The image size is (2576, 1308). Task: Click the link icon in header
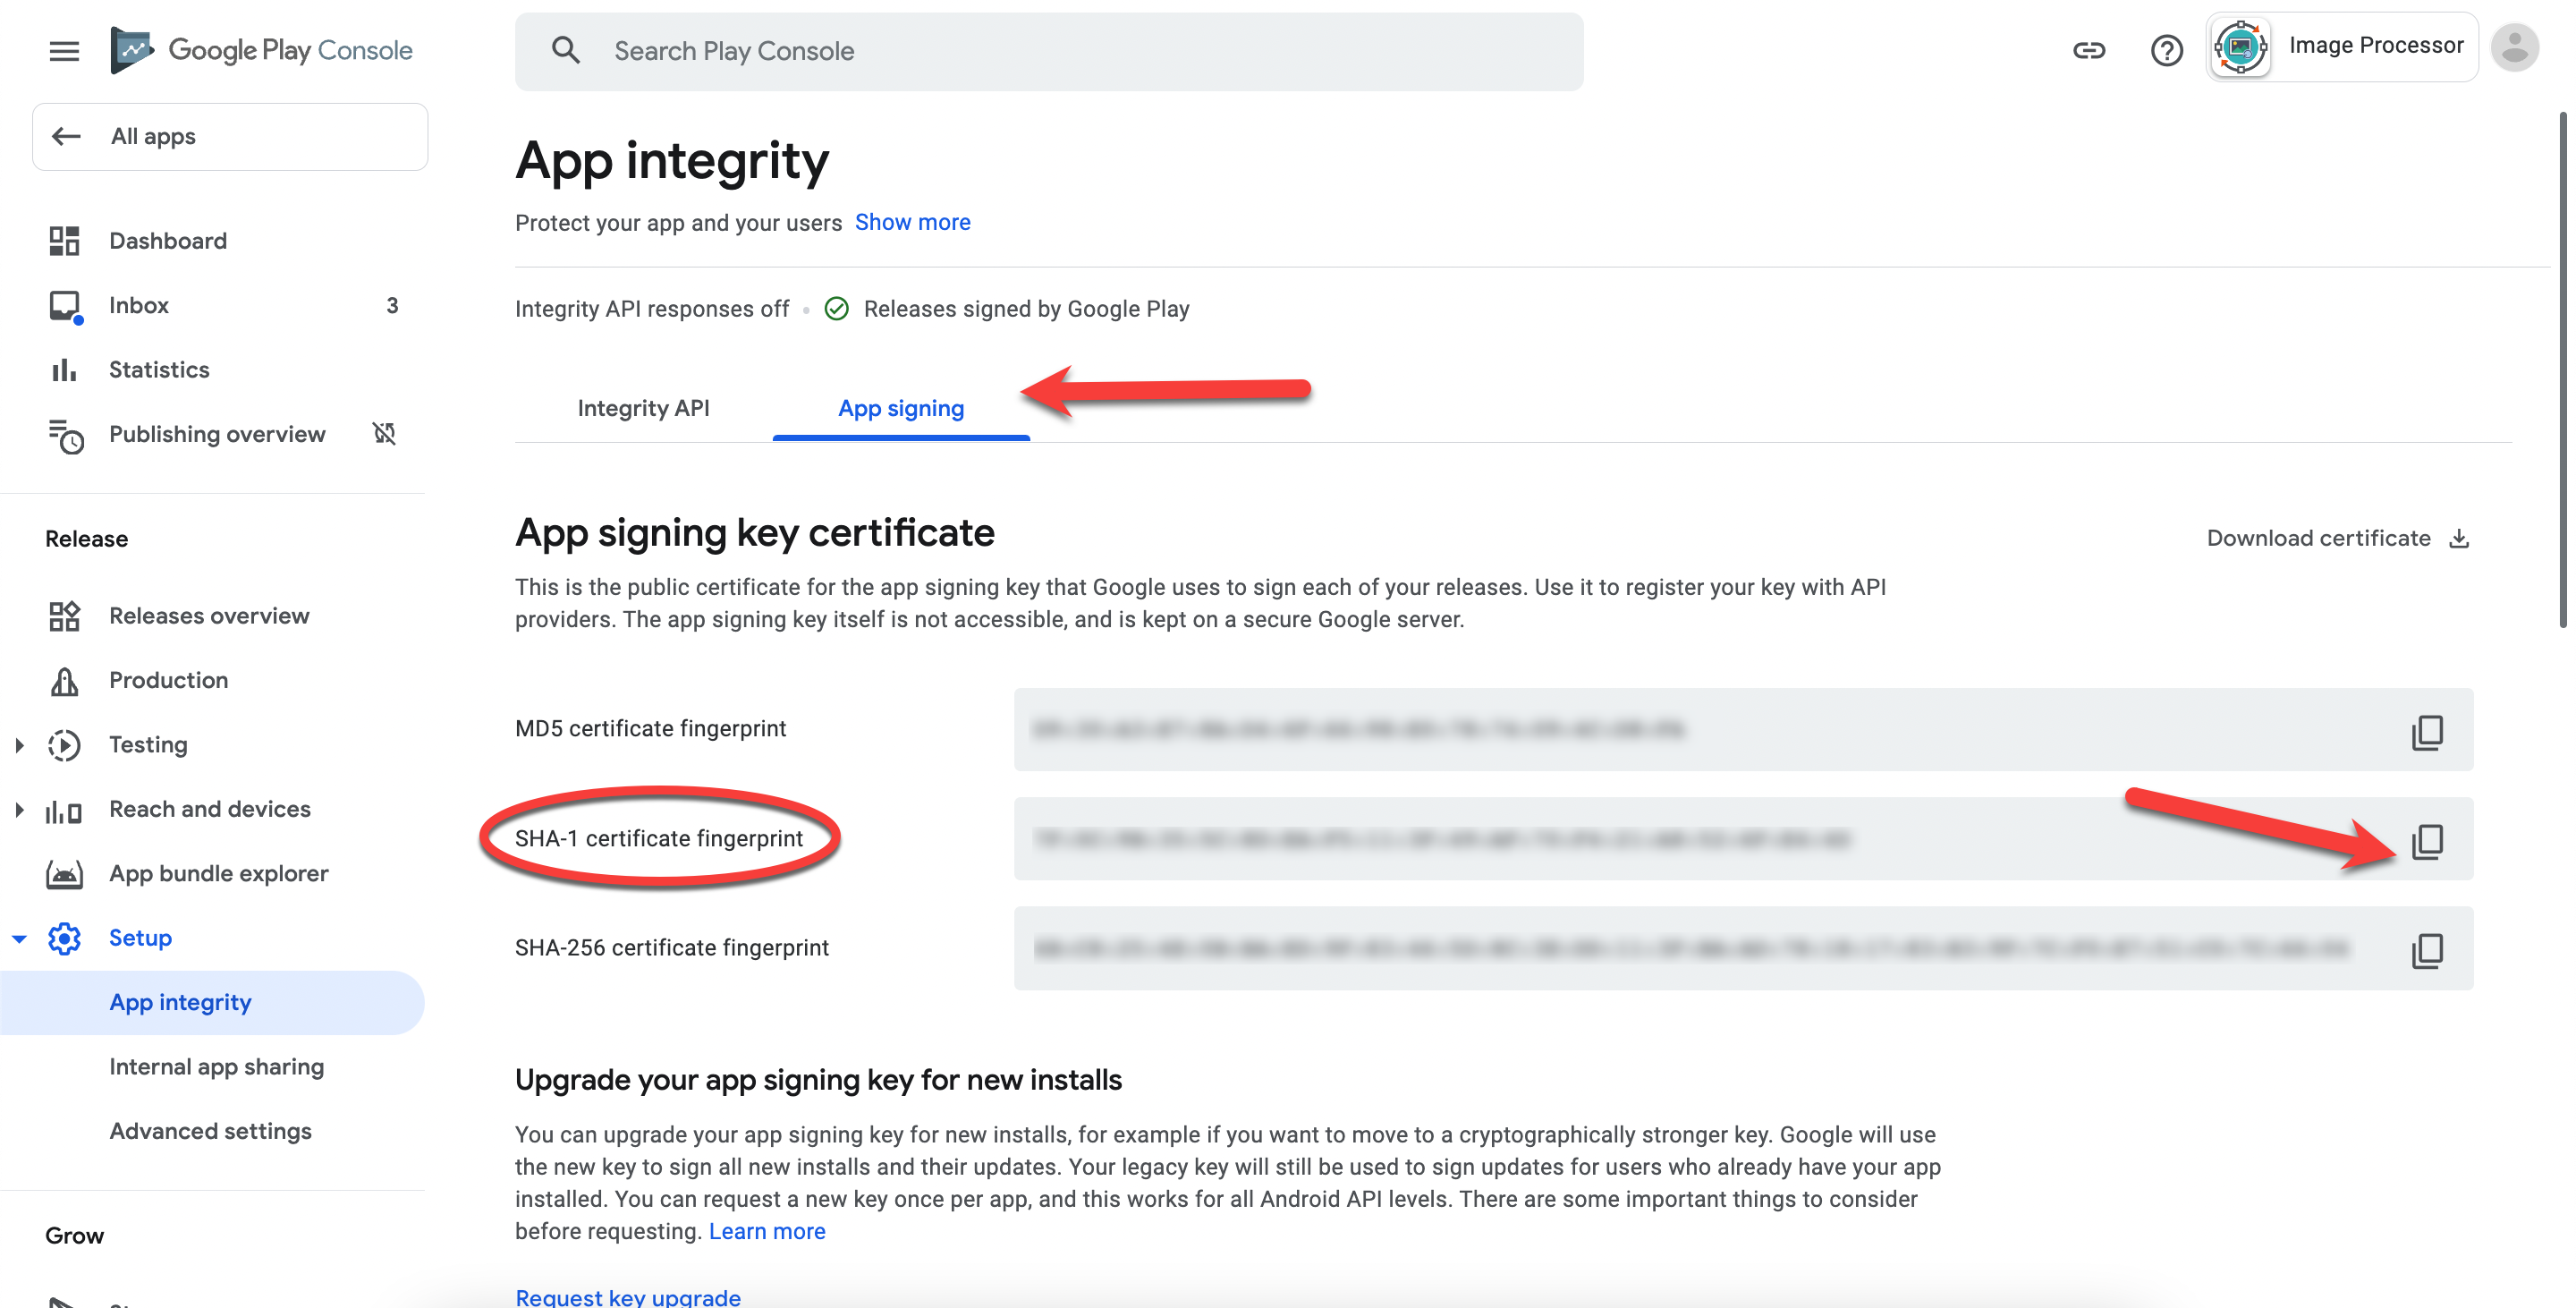tap(2088, 49)
